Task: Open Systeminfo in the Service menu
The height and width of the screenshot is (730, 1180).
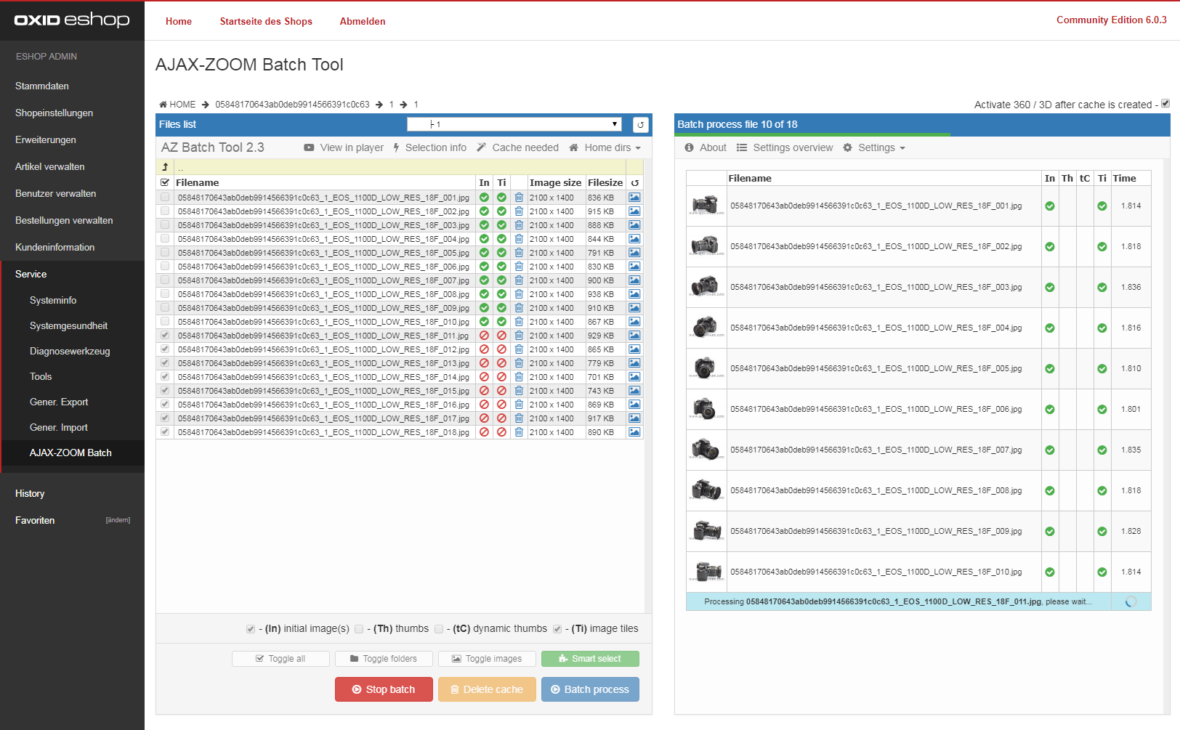Action: tap(53, 300)
